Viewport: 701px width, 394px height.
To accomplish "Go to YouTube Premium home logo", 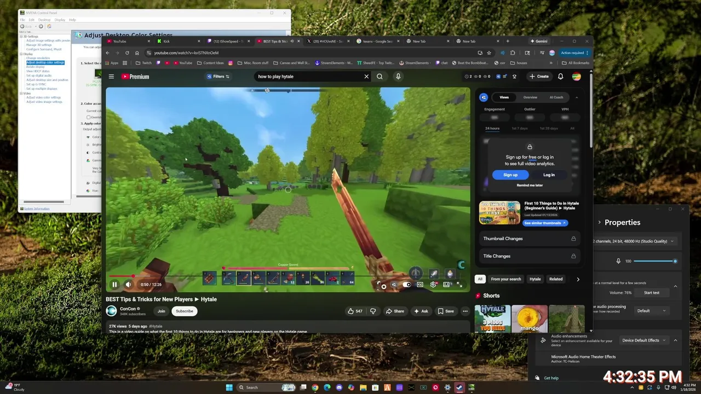I will pos(135,77).
